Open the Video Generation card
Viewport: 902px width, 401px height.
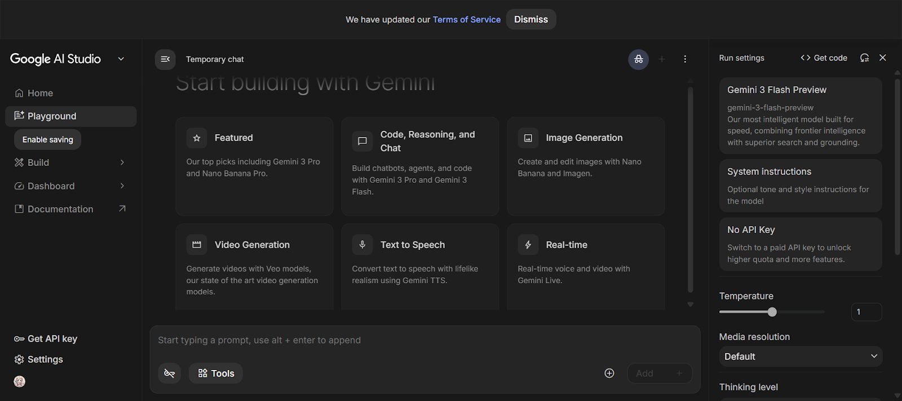[x=254, y=266]
